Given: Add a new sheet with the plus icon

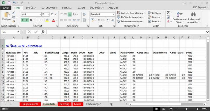Looking at the screenshot, I should pos(111,104).
